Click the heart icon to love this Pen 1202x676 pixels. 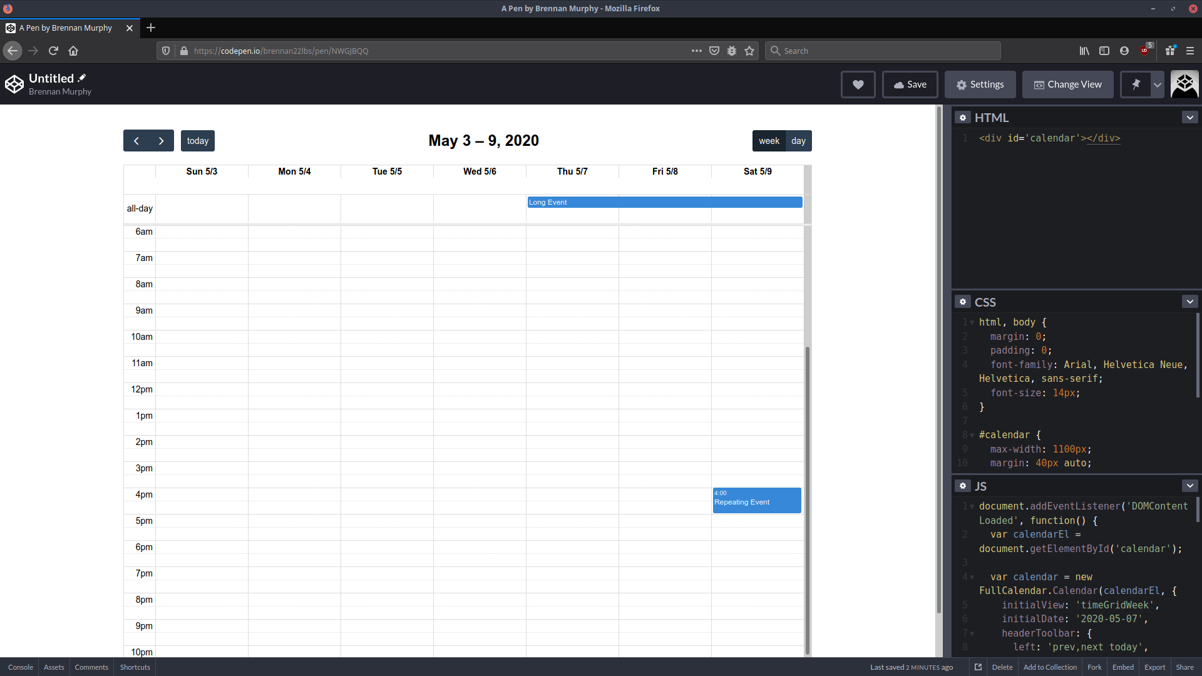point(858,84)
